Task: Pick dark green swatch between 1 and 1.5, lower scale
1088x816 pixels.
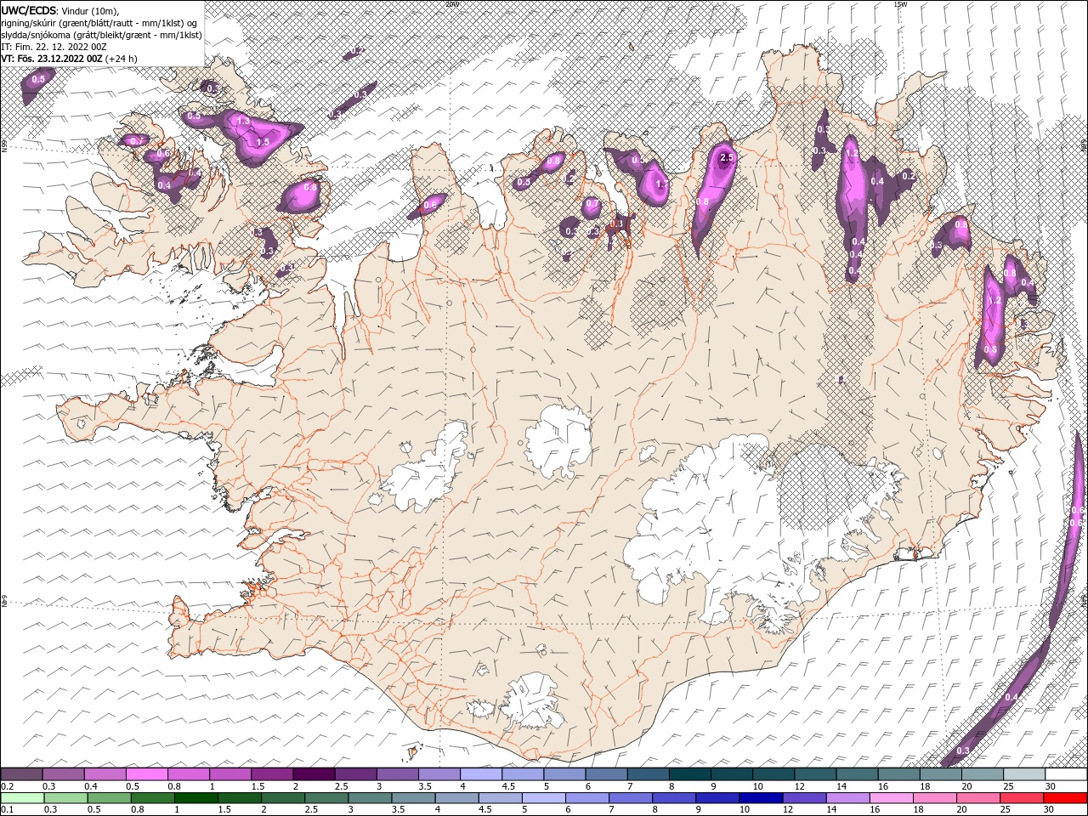Action: tap(195, 798)
